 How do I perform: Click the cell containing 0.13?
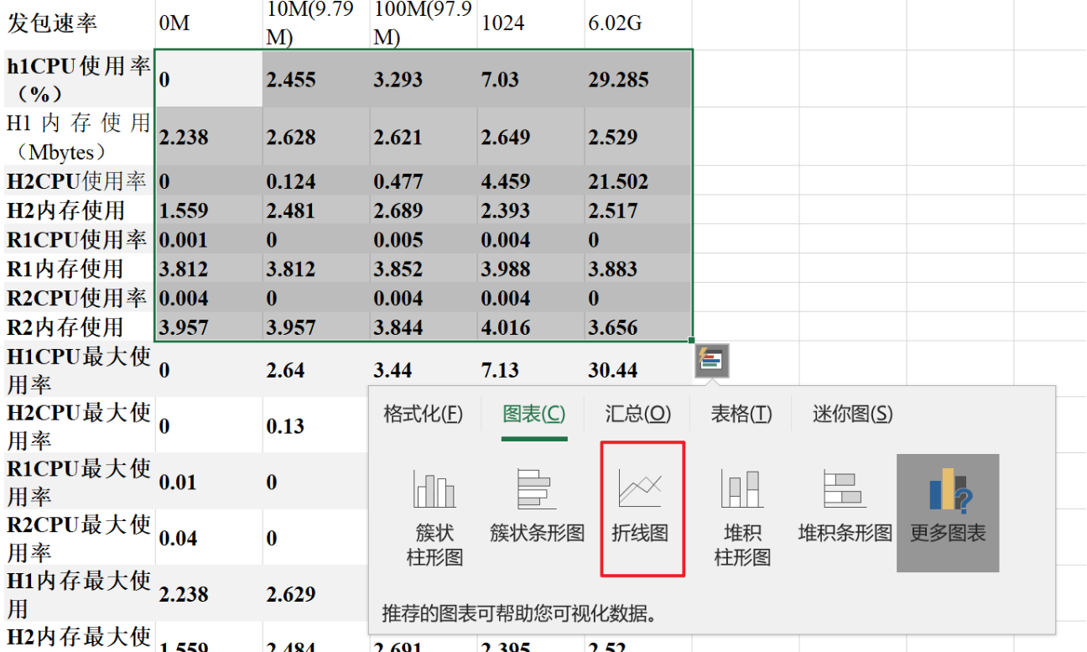click(x=315, y=425)
